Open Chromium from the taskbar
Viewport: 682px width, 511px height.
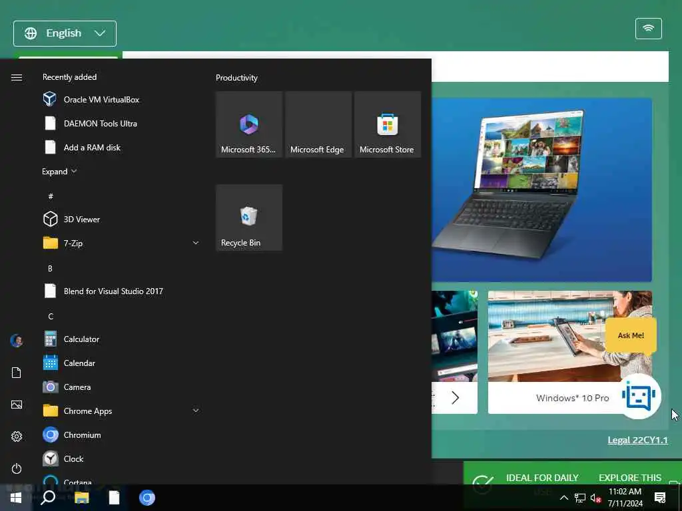coord(147,498)
